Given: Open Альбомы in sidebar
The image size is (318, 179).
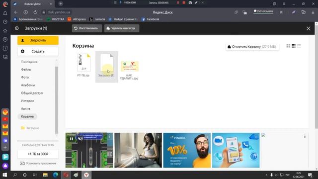Looking at the screenshot, I should (x=28, y=85).
